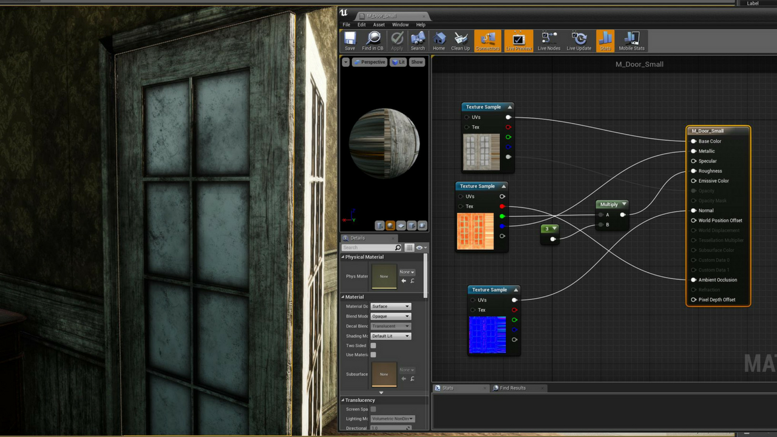Click the Home toolbar icon
The image size is (777, 437).
coord(439,41)
